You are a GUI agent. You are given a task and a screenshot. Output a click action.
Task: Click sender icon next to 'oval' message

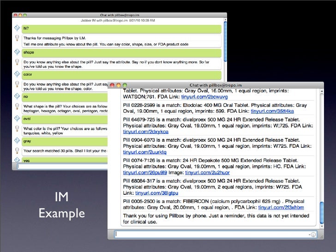click(x=17, y=118)
